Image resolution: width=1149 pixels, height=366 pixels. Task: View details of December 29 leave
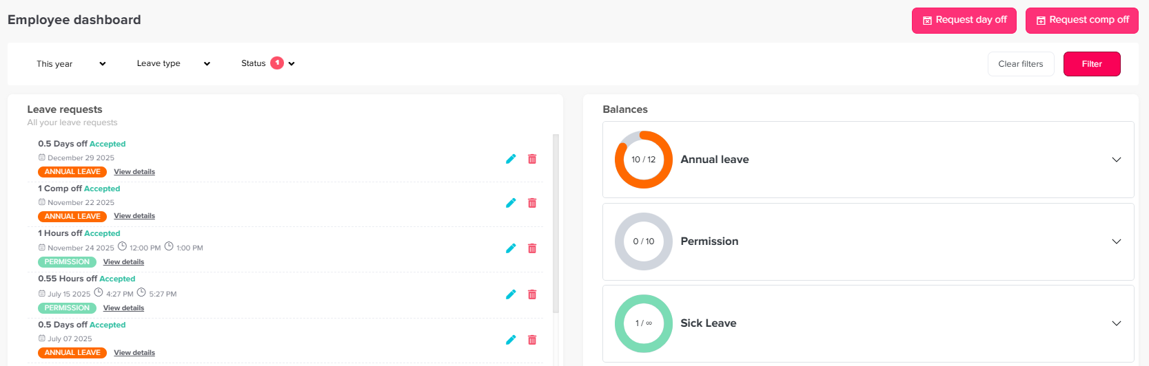(134, 172)
